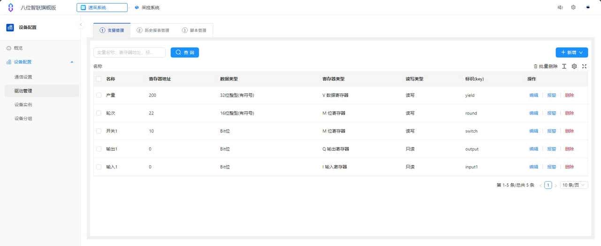Open 概览 in the sidebar
Screen dimensions: 601x246
(39, 48)
